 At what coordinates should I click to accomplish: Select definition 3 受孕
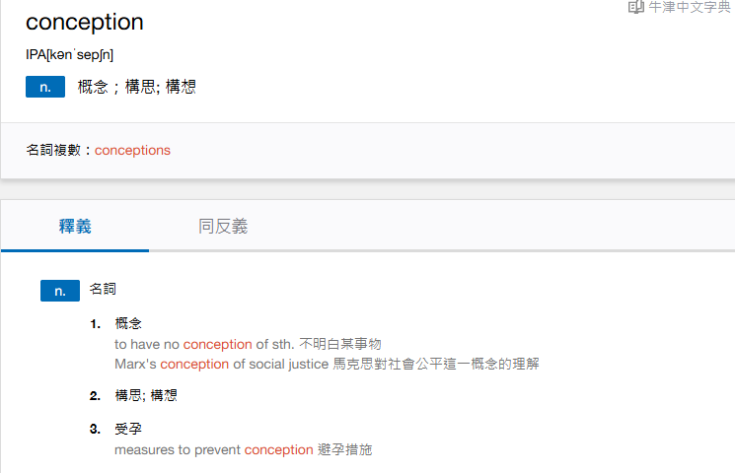point(128,429)
